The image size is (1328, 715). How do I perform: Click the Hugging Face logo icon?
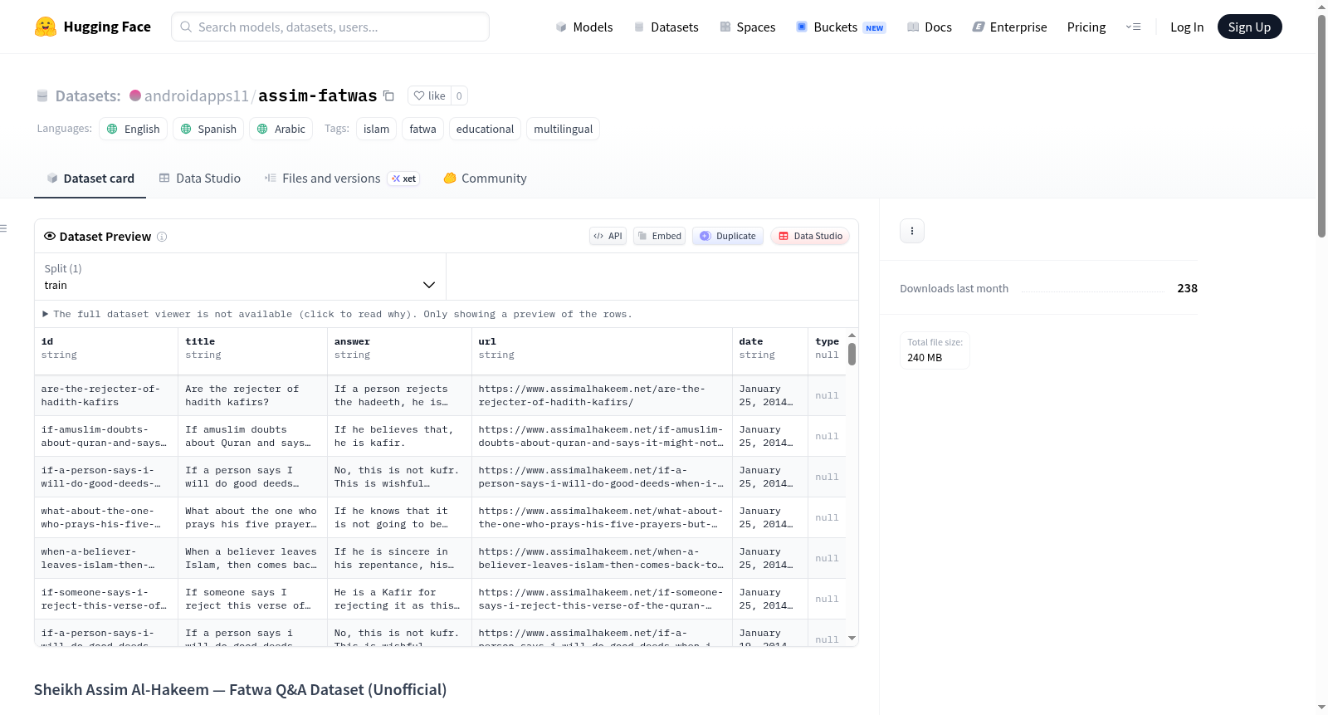click(46, 27)
